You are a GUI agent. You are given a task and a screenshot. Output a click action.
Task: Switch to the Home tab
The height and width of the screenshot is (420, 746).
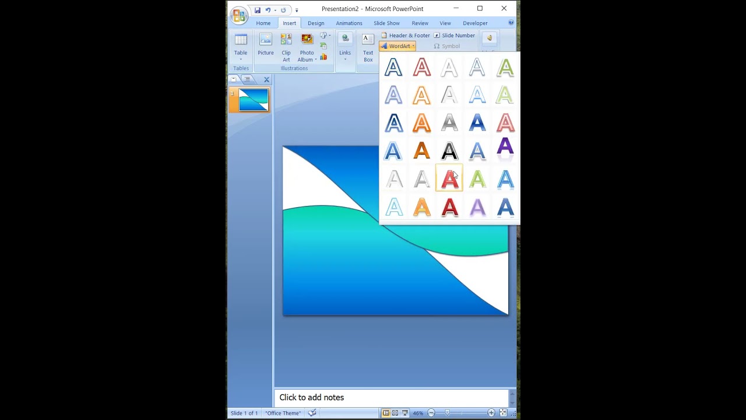tap(263, 23)
